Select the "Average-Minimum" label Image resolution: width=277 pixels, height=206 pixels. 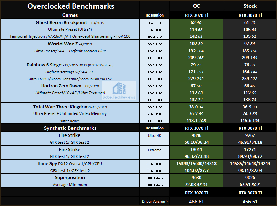click(70, 185)
